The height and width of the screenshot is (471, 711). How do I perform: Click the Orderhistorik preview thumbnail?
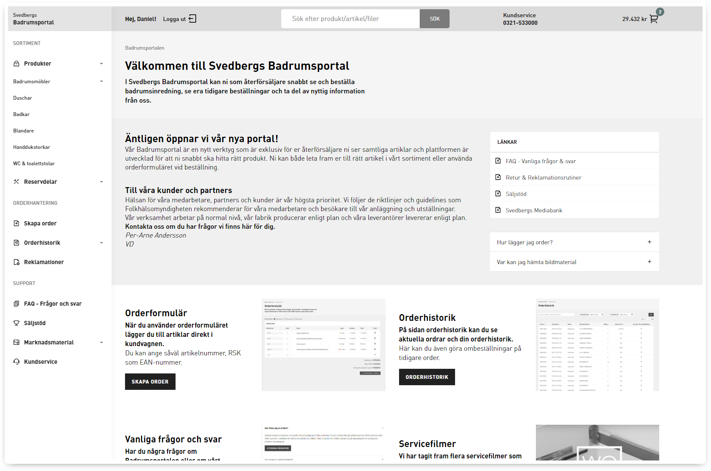[597, 345]
